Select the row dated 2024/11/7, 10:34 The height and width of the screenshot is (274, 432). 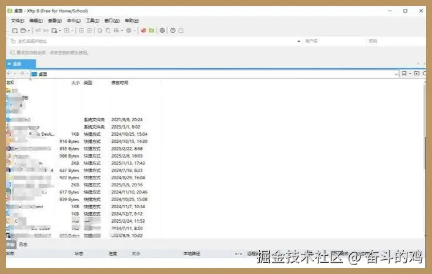point(83,207)
